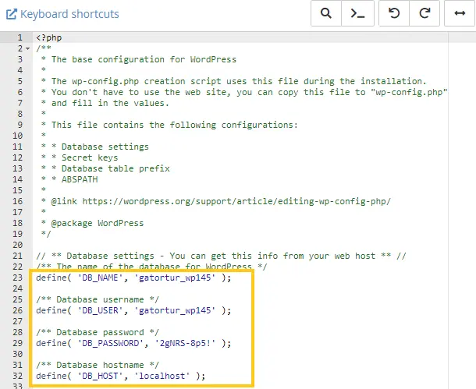This screenshot has width=476, height=389.
Task: Toggle line wrap with the double-arrow icon
Action: click(x=460, y=13)
